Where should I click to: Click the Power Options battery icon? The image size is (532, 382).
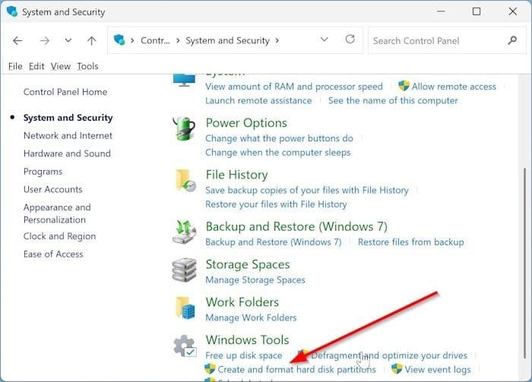tap(185, 131)
